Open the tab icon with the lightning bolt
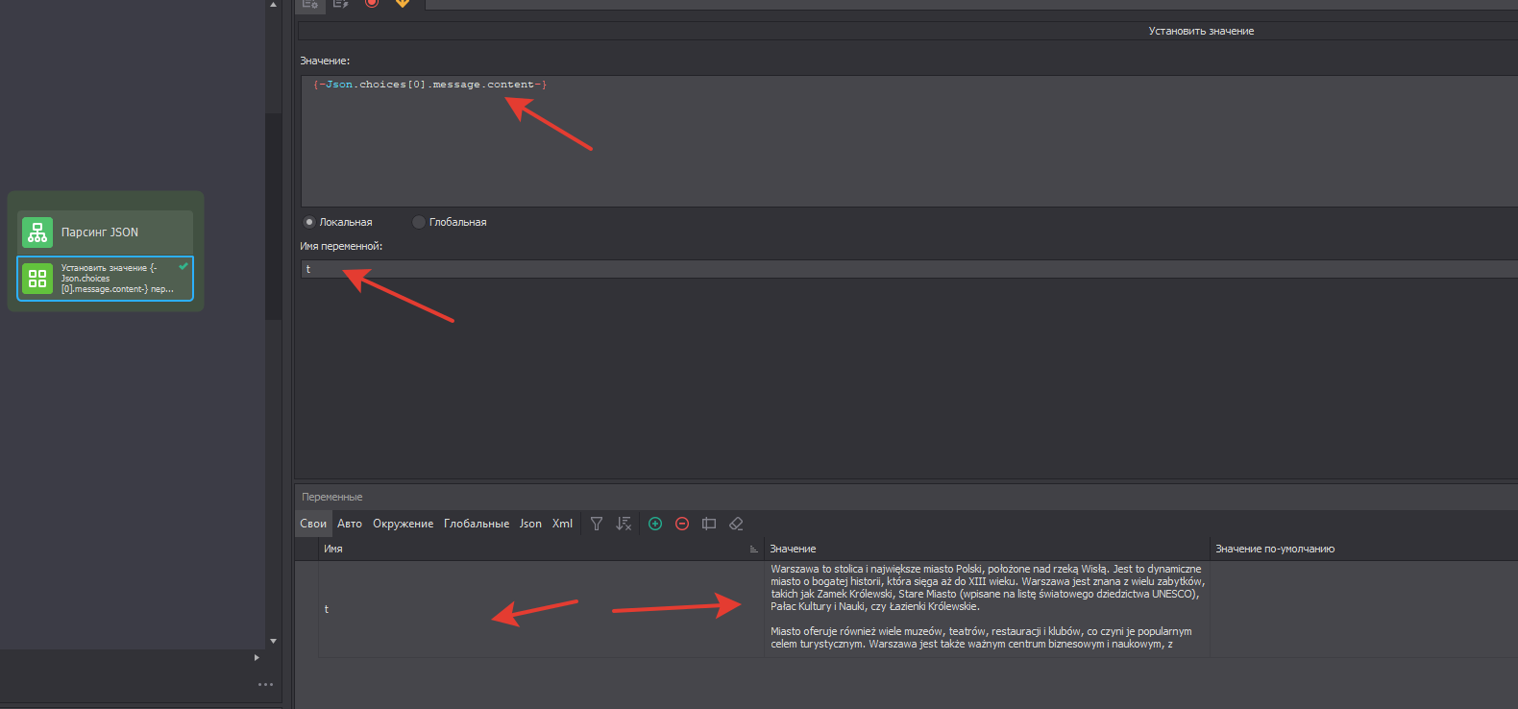 [x=340, y=4]
